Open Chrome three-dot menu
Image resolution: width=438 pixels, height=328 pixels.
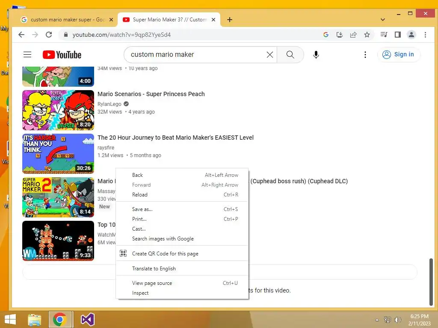click(425, 35)
